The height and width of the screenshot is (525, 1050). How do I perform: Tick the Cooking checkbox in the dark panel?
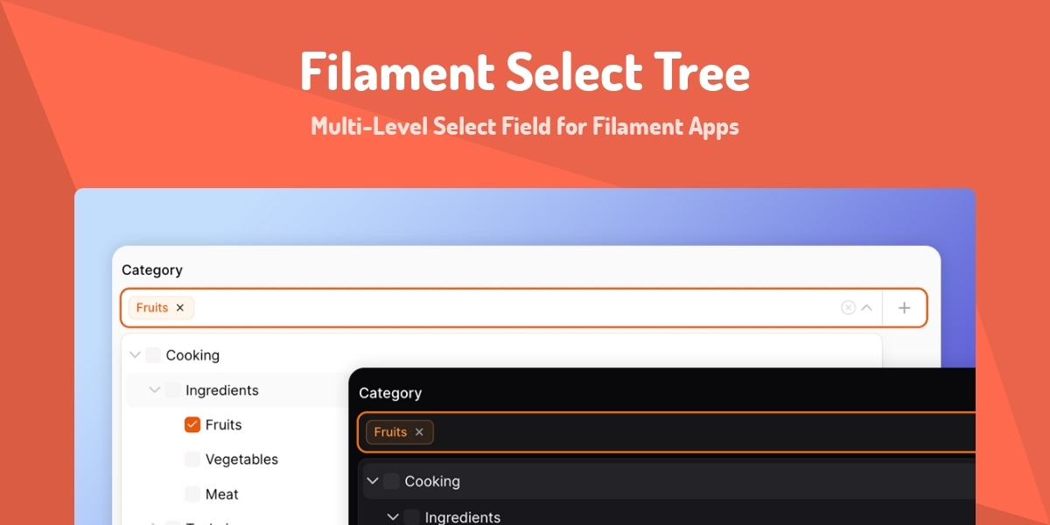[x=392, y=480]
